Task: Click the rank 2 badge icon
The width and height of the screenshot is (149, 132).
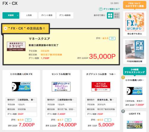Action: [x=123, y=111]
